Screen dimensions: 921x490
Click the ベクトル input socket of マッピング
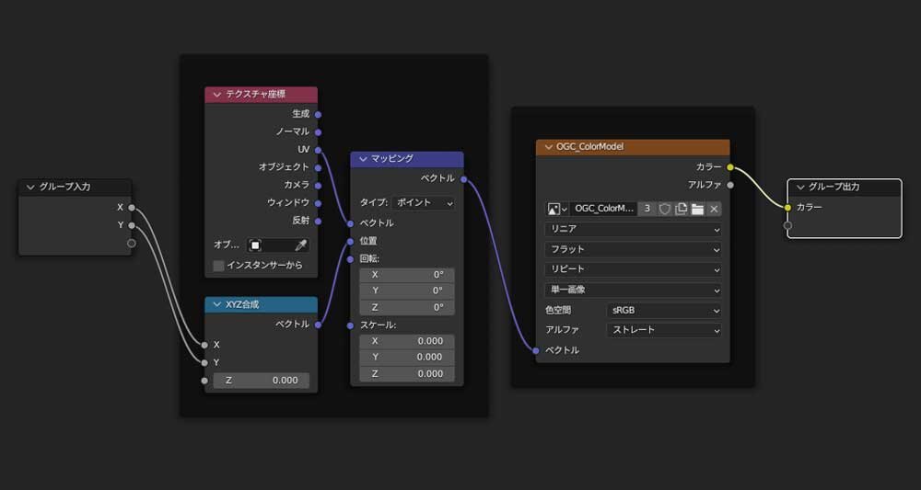(x=350, y=223)
